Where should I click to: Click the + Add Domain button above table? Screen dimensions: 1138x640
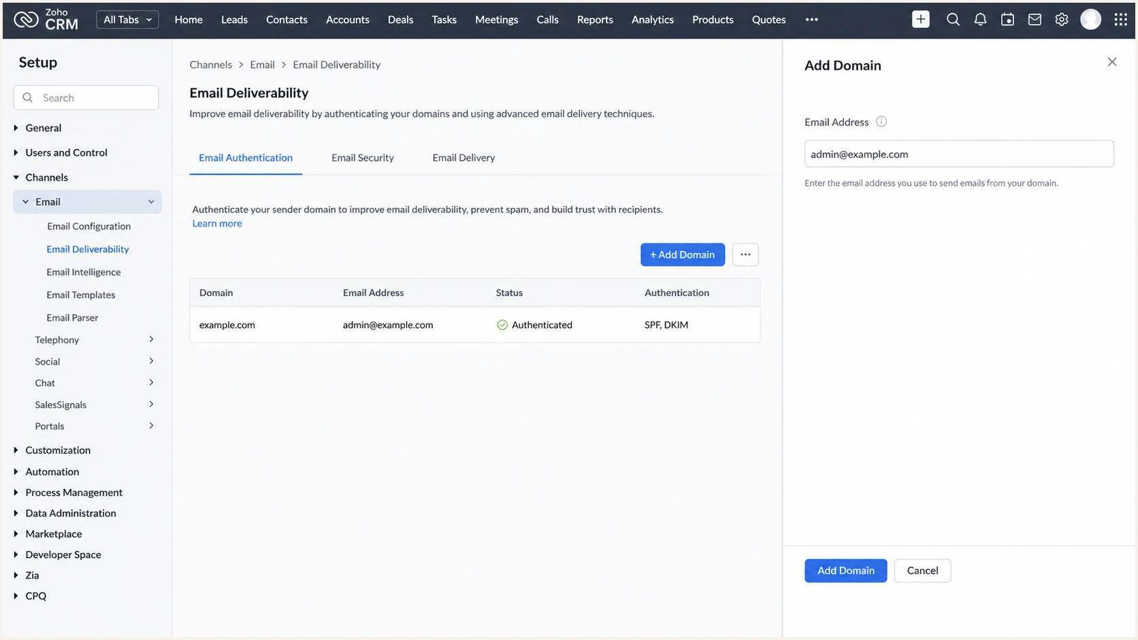(683, 254)
